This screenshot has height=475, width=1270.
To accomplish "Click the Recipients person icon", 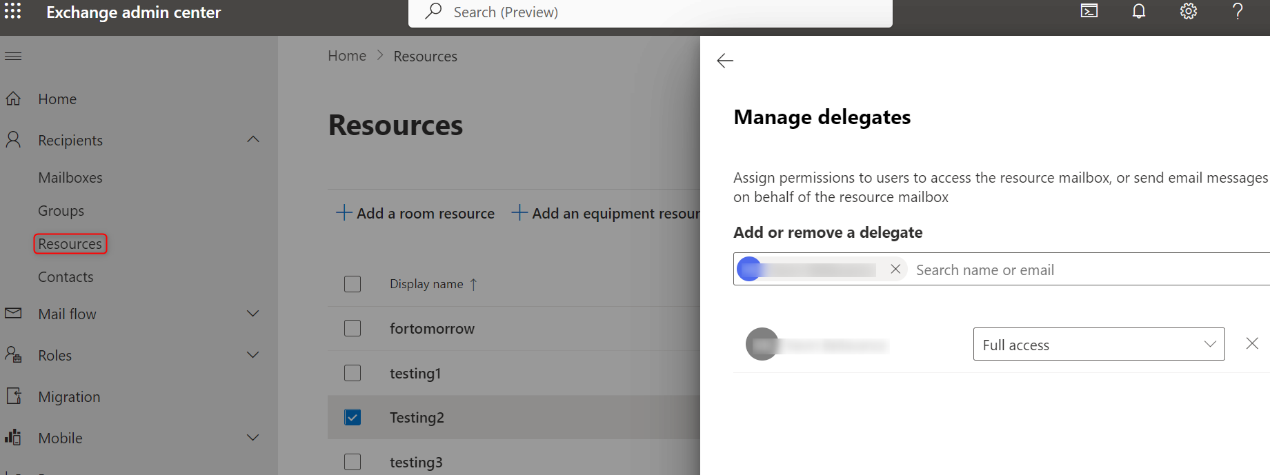I will click(13, 140).
